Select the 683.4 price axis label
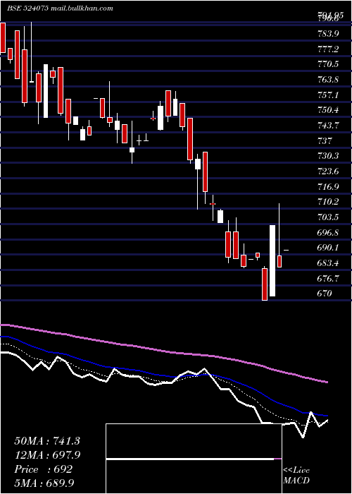The height and width of the screenshot is (494, 352). [328, 263]
